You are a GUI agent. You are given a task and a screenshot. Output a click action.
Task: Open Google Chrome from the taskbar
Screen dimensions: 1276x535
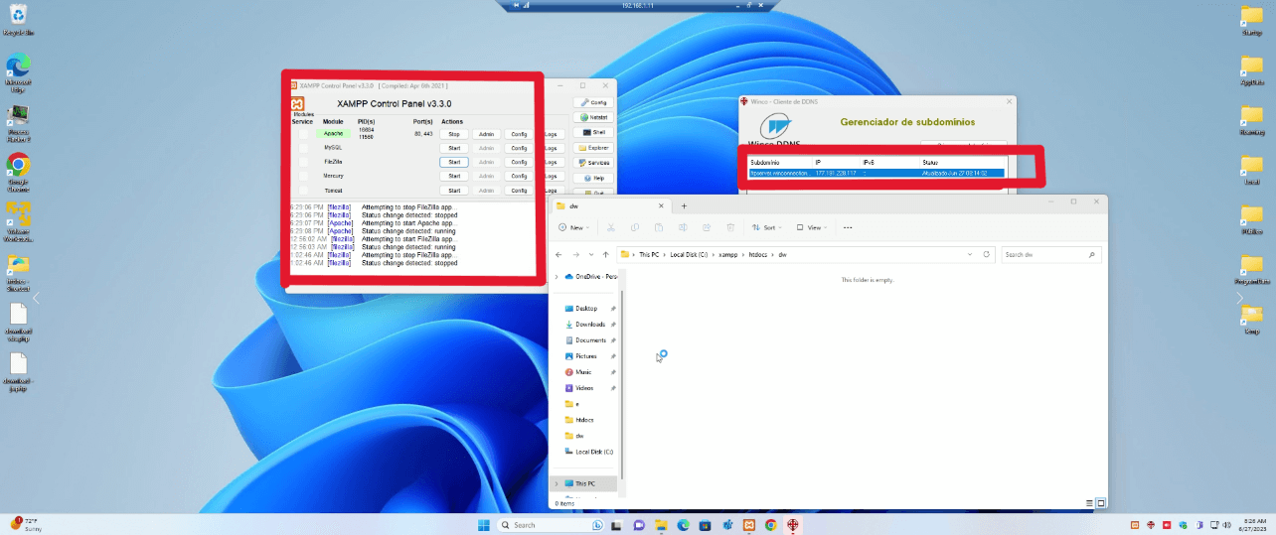[x=771, y=524]
